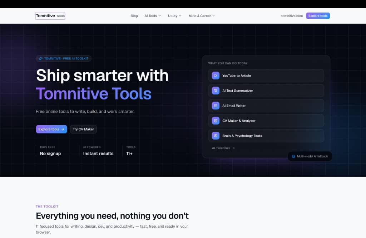Click the +6 more tools link
Image resolution: width=366 pixels, height=238 pixels.
223,148
